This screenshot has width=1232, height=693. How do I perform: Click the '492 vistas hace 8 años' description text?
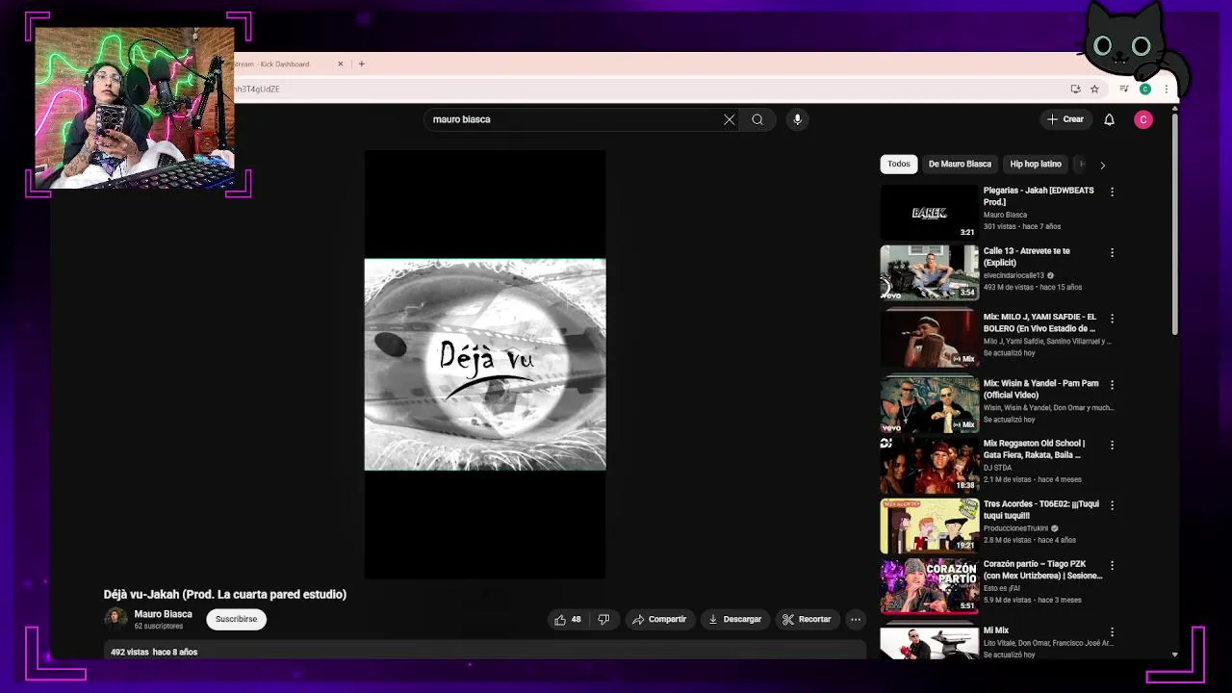point(154,653)
